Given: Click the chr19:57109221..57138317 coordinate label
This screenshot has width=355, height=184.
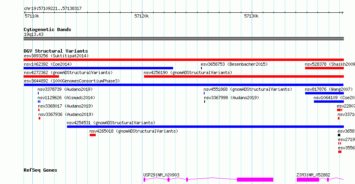Looking at the screenshot, I should pyautogui.click(x=53, y=9).
